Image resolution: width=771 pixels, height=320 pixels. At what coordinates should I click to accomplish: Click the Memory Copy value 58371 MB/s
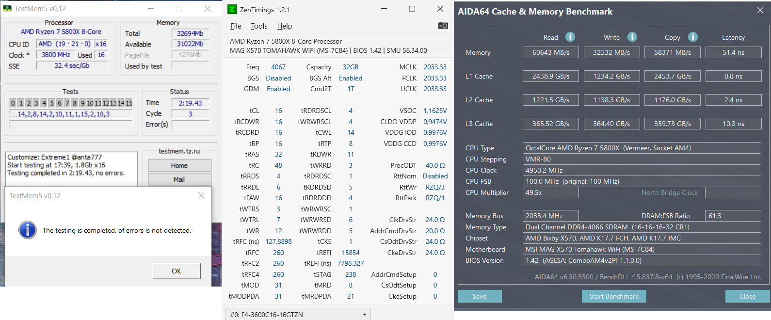click(673, 52)
